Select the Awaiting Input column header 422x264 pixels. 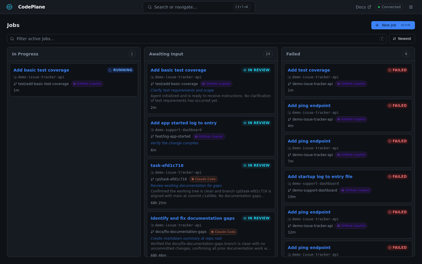pyautogui.click(x=166, y=54)
